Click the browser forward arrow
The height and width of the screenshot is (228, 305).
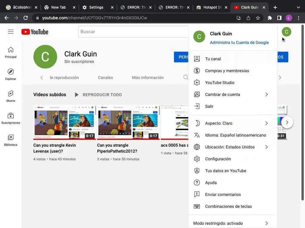pyautogui.click(x=16, y=18)
